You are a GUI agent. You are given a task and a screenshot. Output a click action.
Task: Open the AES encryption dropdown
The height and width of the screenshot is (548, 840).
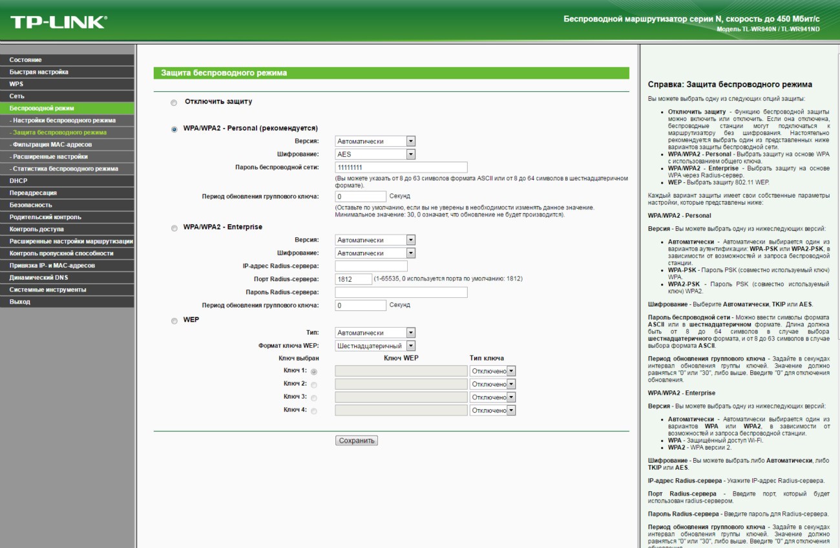coord(375,154)
